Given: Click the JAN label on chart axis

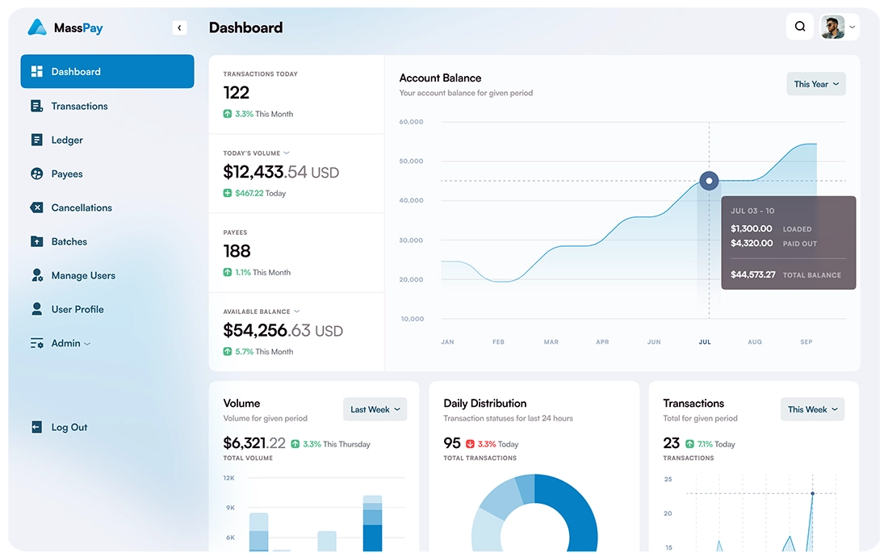Looking at the screenshot, I should click(x=447, y=342).
